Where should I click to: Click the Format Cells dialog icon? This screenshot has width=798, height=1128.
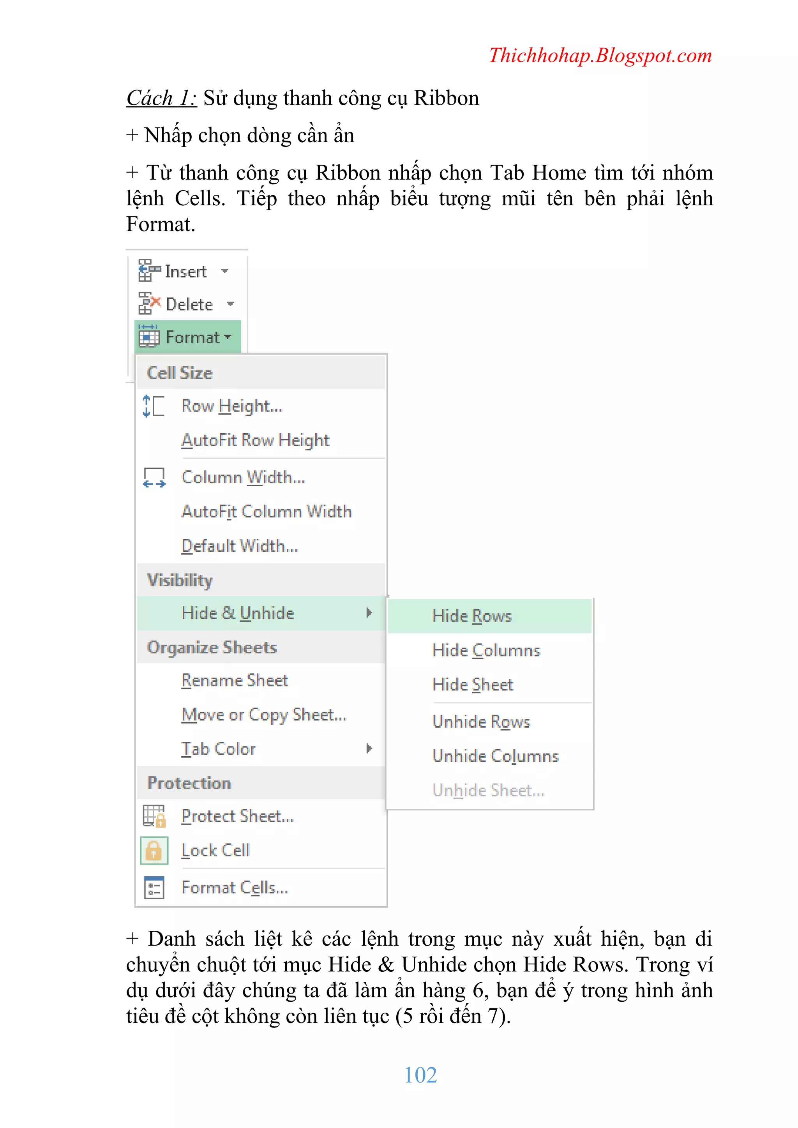click(154, 887)
